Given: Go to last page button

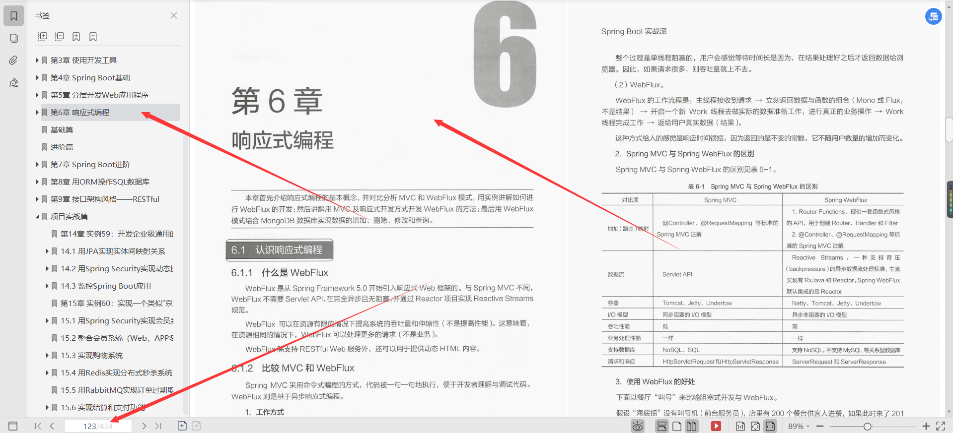Looking at the screenshot, I should click(158, 426).
